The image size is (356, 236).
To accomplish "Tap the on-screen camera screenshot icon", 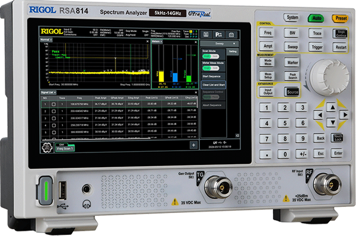I will pos(231,35).
